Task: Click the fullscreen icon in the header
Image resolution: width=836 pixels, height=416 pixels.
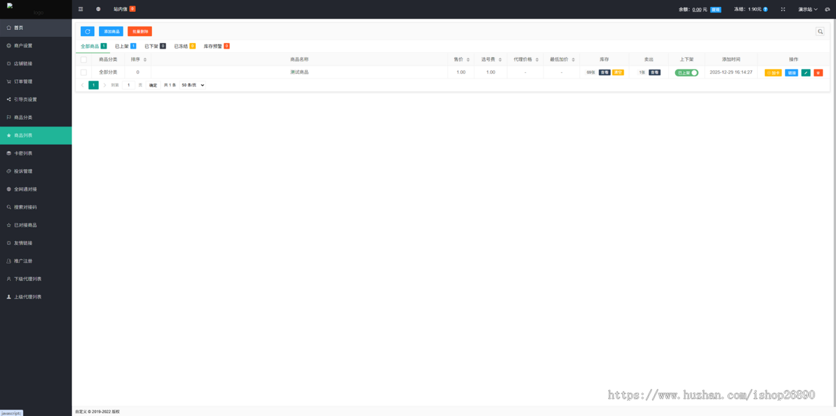Action: coord(783,9)
